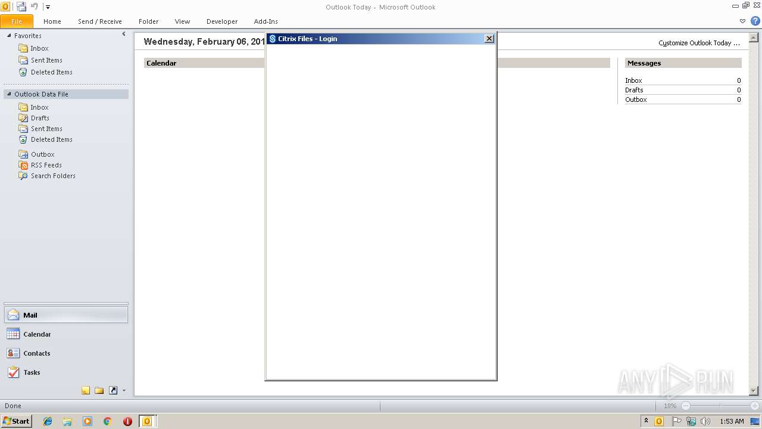Click the Windows Start button

(x=16, y=421)
